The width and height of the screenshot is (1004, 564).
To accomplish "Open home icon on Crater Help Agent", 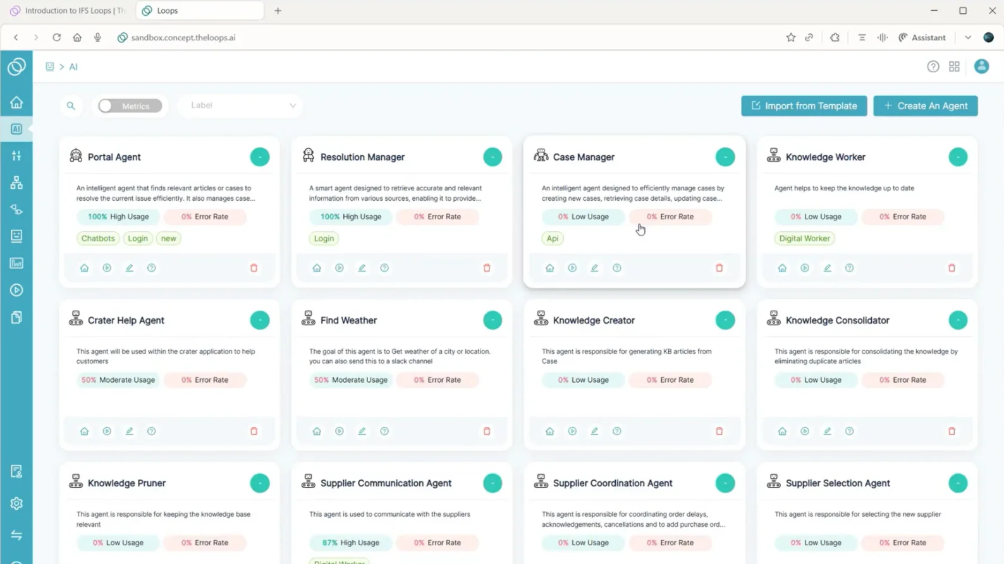I will (84, 431).
